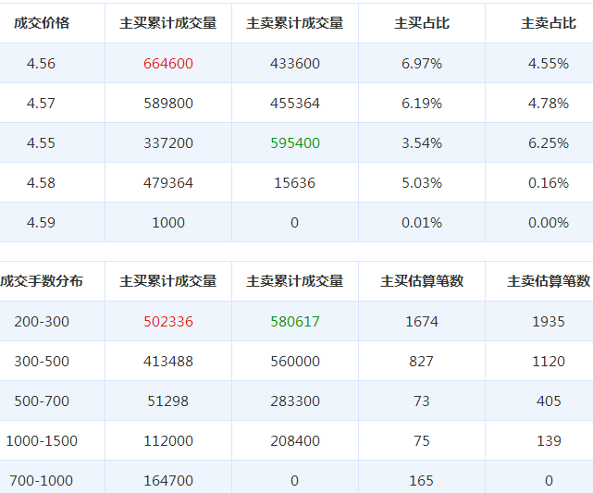Select the value 164700

point(168,481)
